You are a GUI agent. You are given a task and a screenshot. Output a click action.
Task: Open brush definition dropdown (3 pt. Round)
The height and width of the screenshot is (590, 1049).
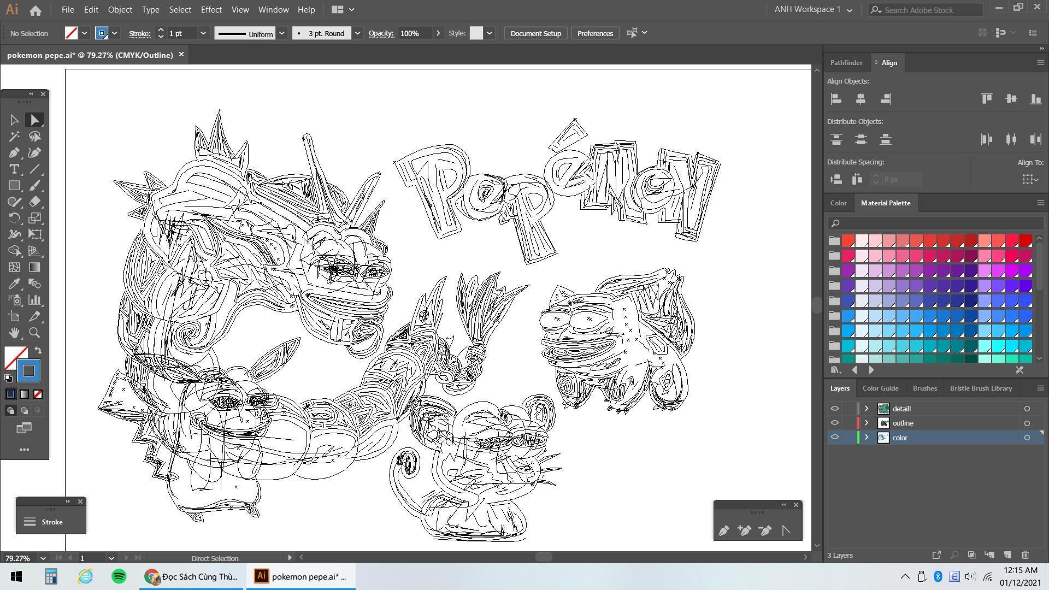[x=357, y=33]
